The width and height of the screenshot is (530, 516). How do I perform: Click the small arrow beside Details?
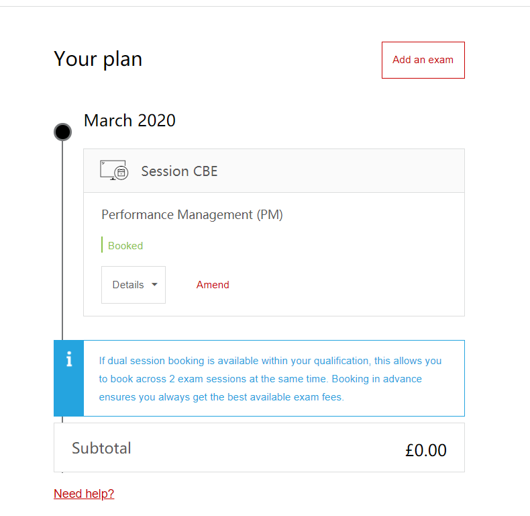(154, 284)
